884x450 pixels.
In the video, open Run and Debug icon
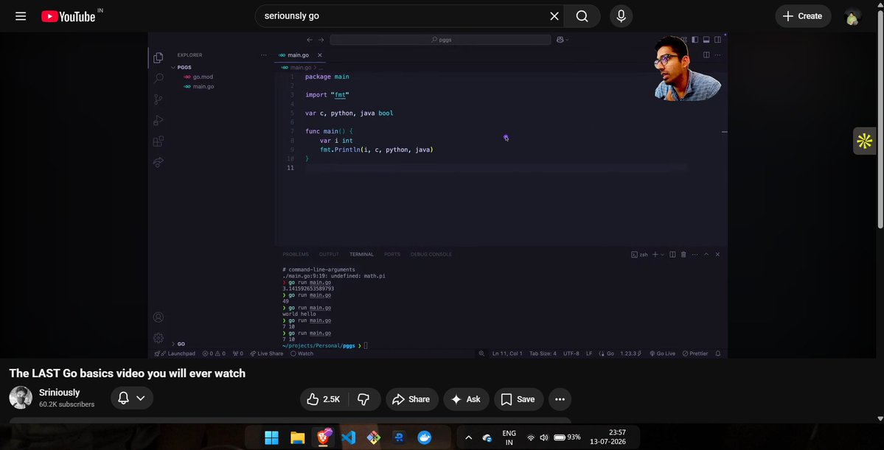(159, 120)
